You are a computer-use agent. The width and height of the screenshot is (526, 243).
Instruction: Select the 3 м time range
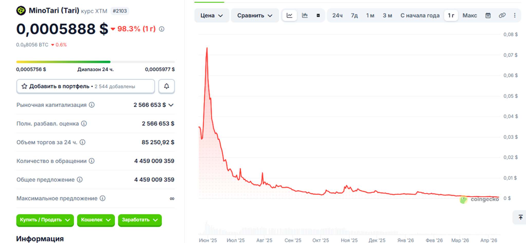click(387, 15)
